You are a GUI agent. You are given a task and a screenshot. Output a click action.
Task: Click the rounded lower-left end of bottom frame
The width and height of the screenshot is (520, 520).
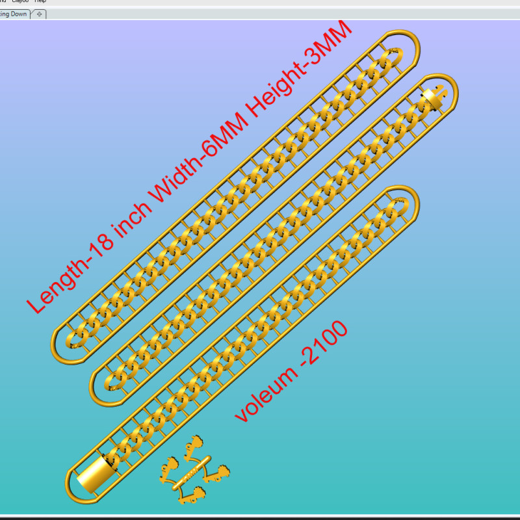coord(73,491)
